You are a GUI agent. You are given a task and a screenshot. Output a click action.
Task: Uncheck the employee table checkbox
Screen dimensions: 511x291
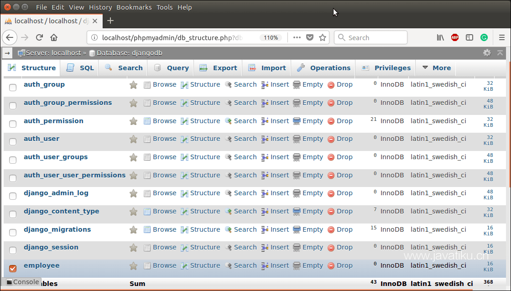(x=13, y=268)
